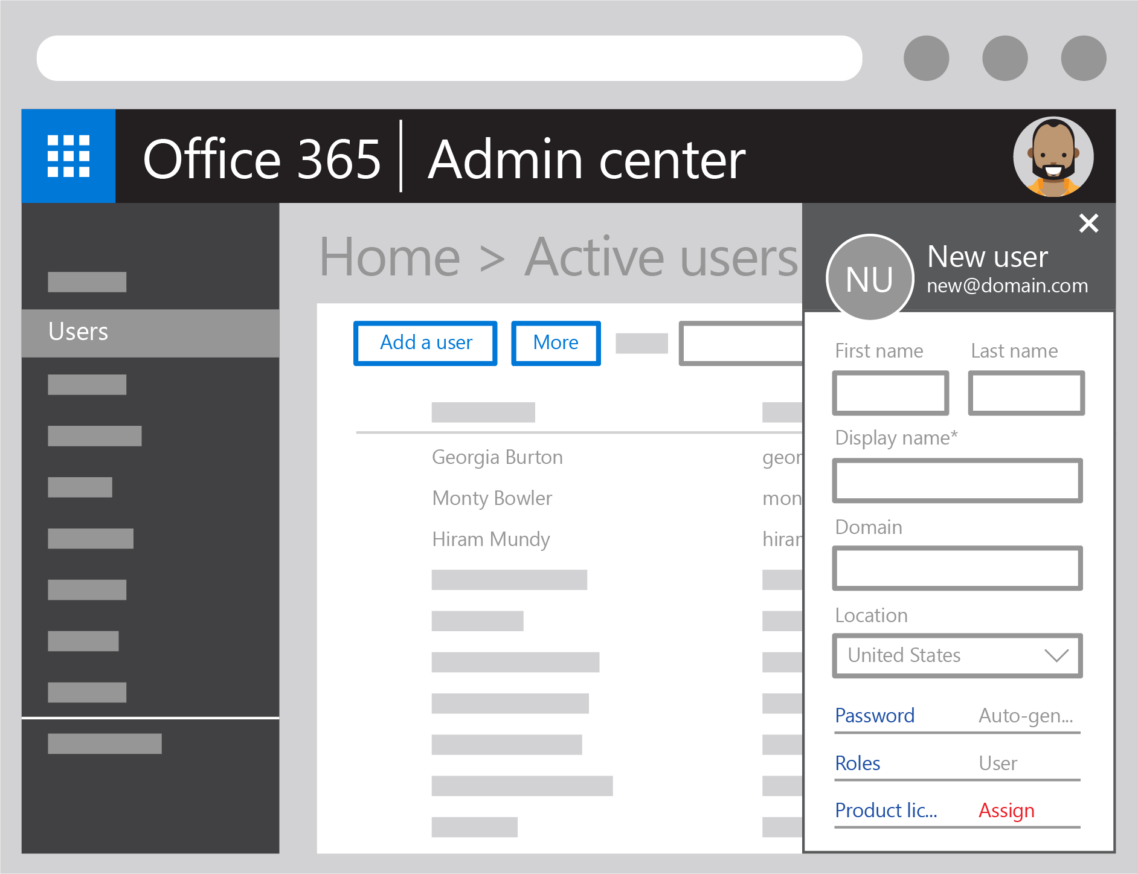This screenshot has height=874, width=1138.
Task: Select the Monty Bowler user row
Action: pos(492,498)
